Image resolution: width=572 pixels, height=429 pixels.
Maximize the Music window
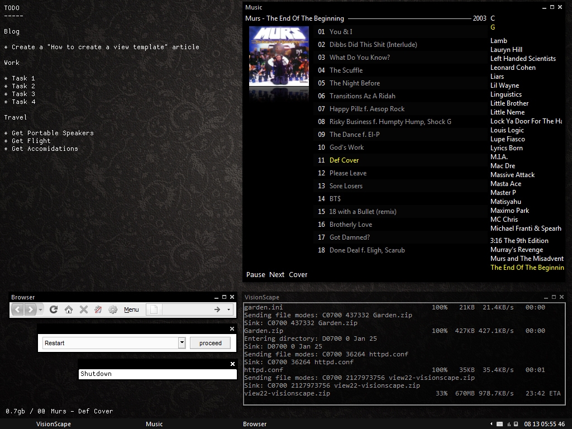[x=552, y=7]
